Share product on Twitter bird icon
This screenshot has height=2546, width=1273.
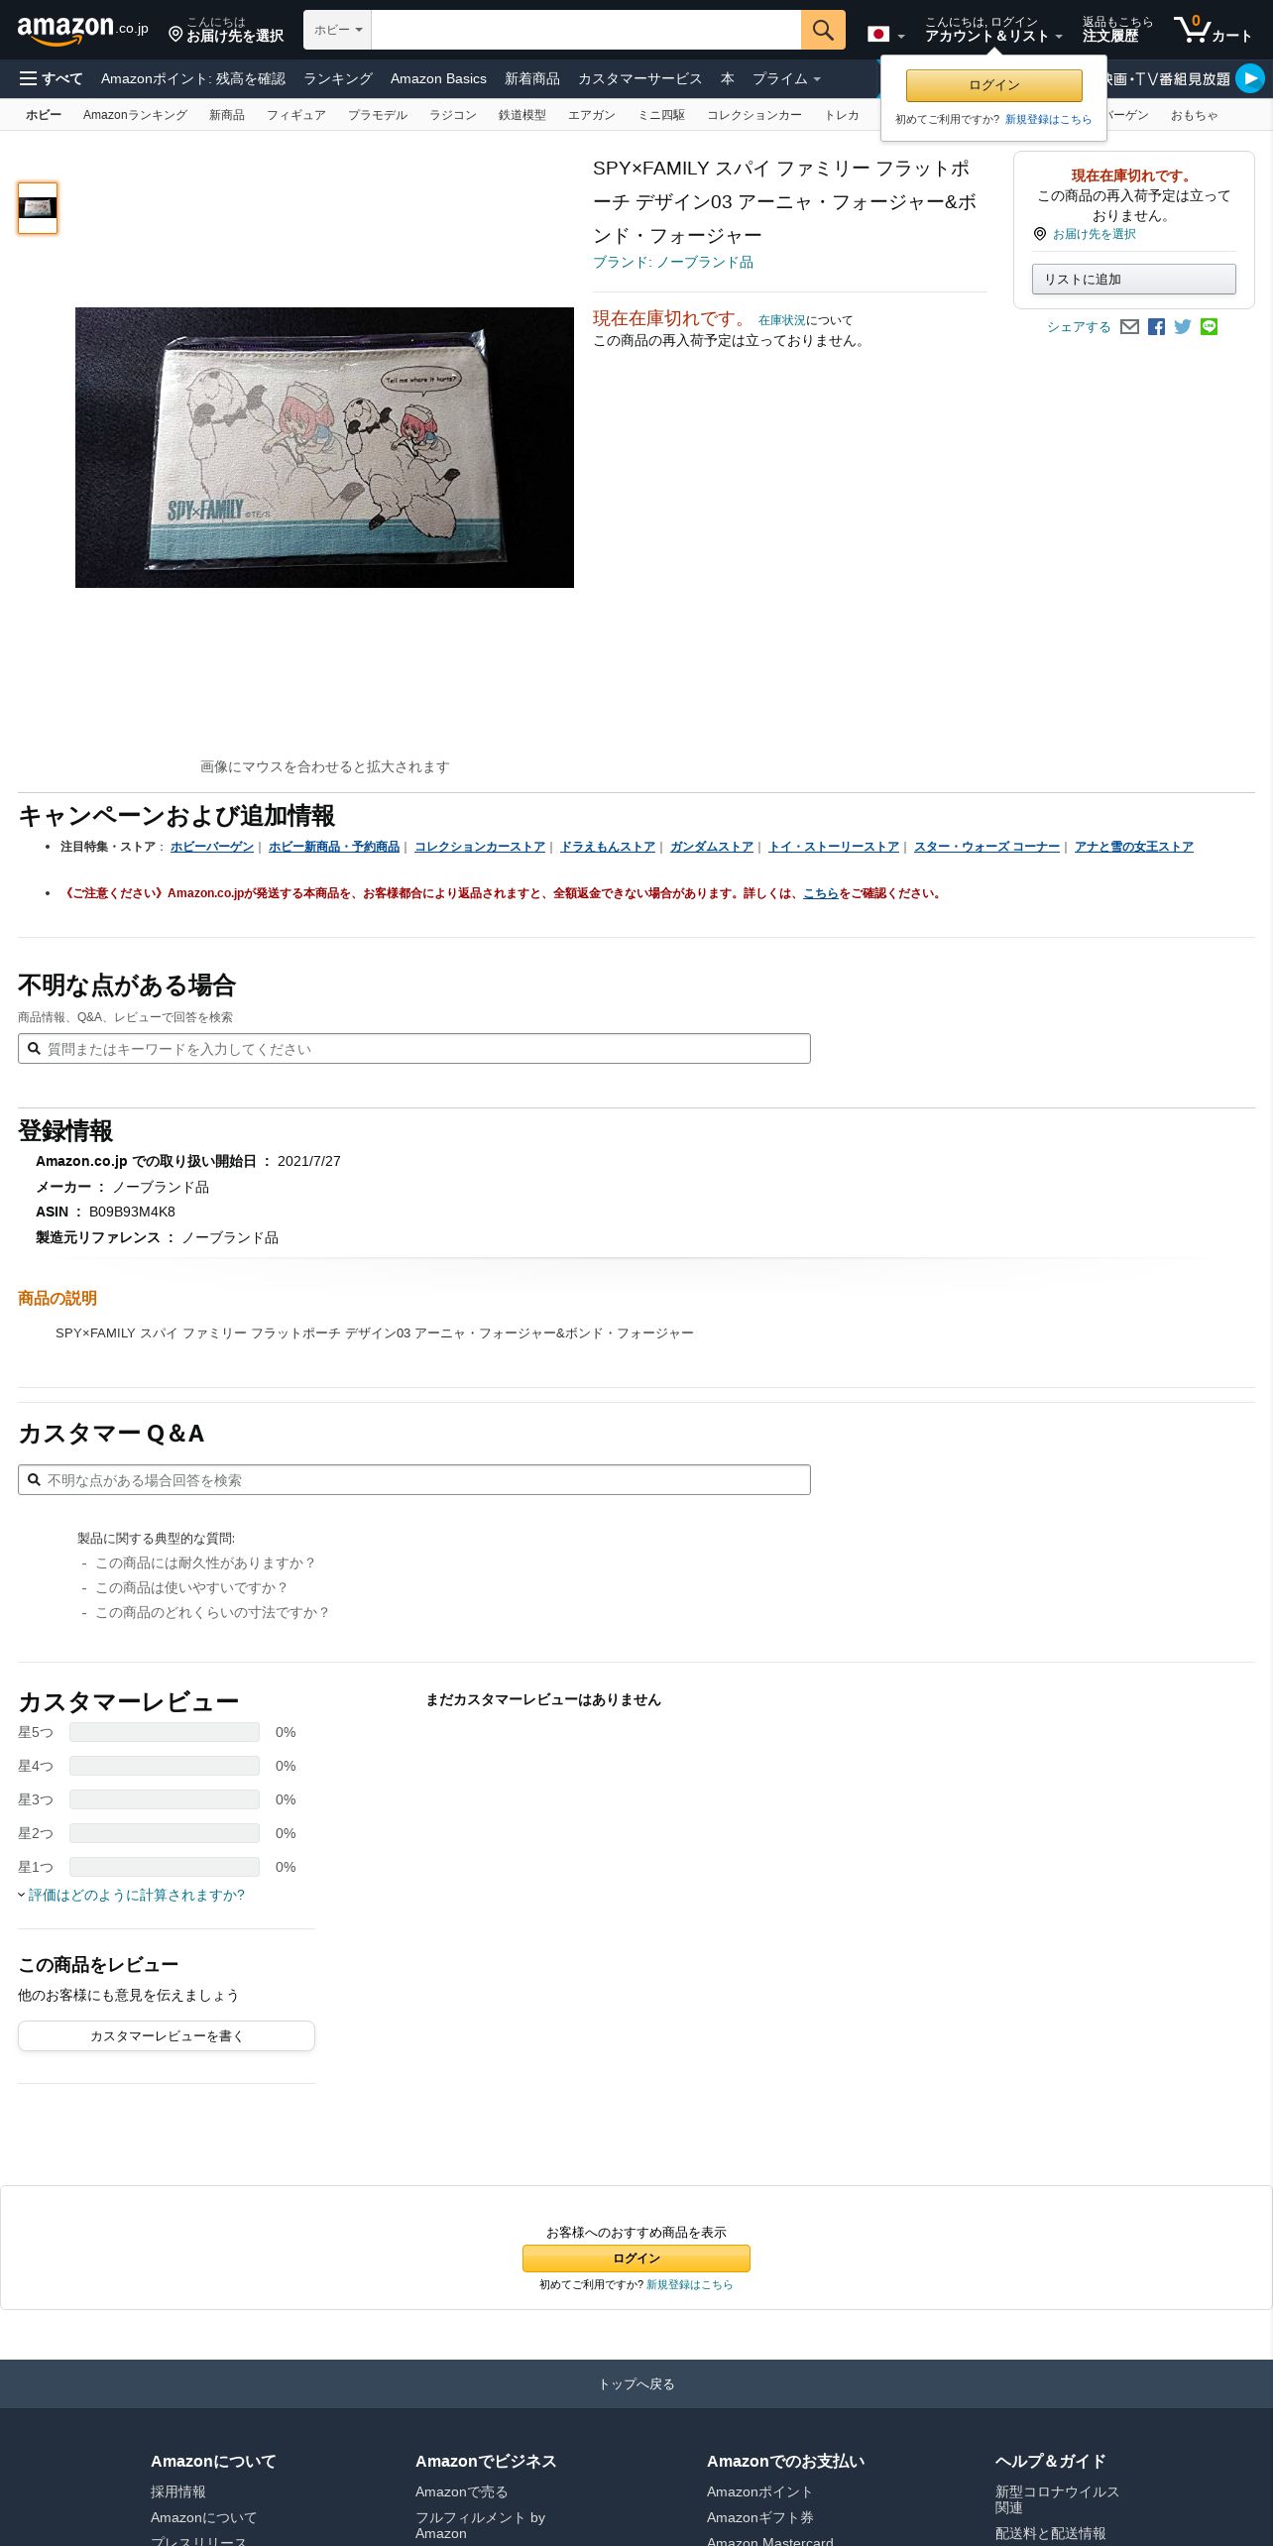(x=1183, y=327)
